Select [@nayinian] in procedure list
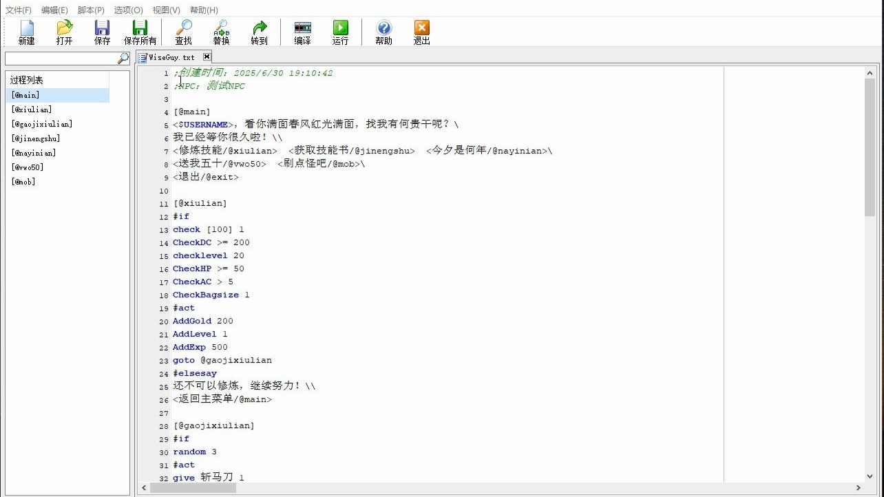Image resolution: width=884 pixels, height=497 pixels. pos(58,154)
